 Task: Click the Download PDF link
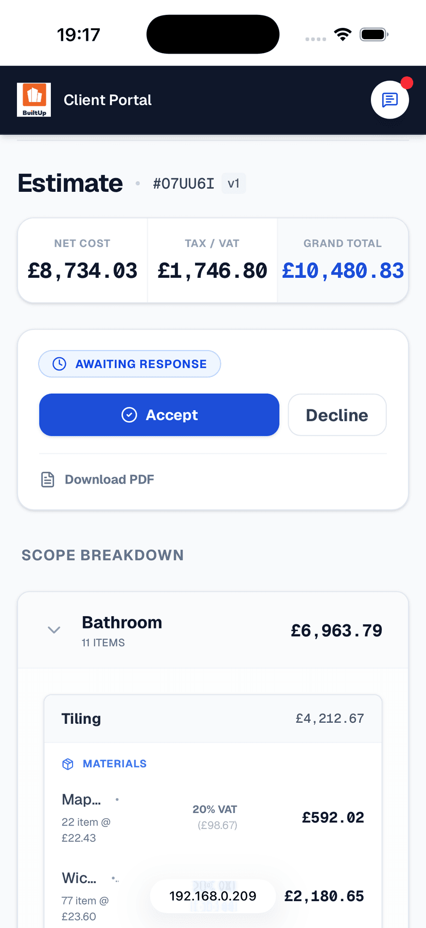[x=109, y=479]
